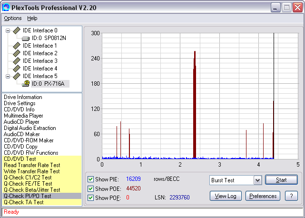Open the Help menu
Screen dimensions: 305x218
coord(32,18)
